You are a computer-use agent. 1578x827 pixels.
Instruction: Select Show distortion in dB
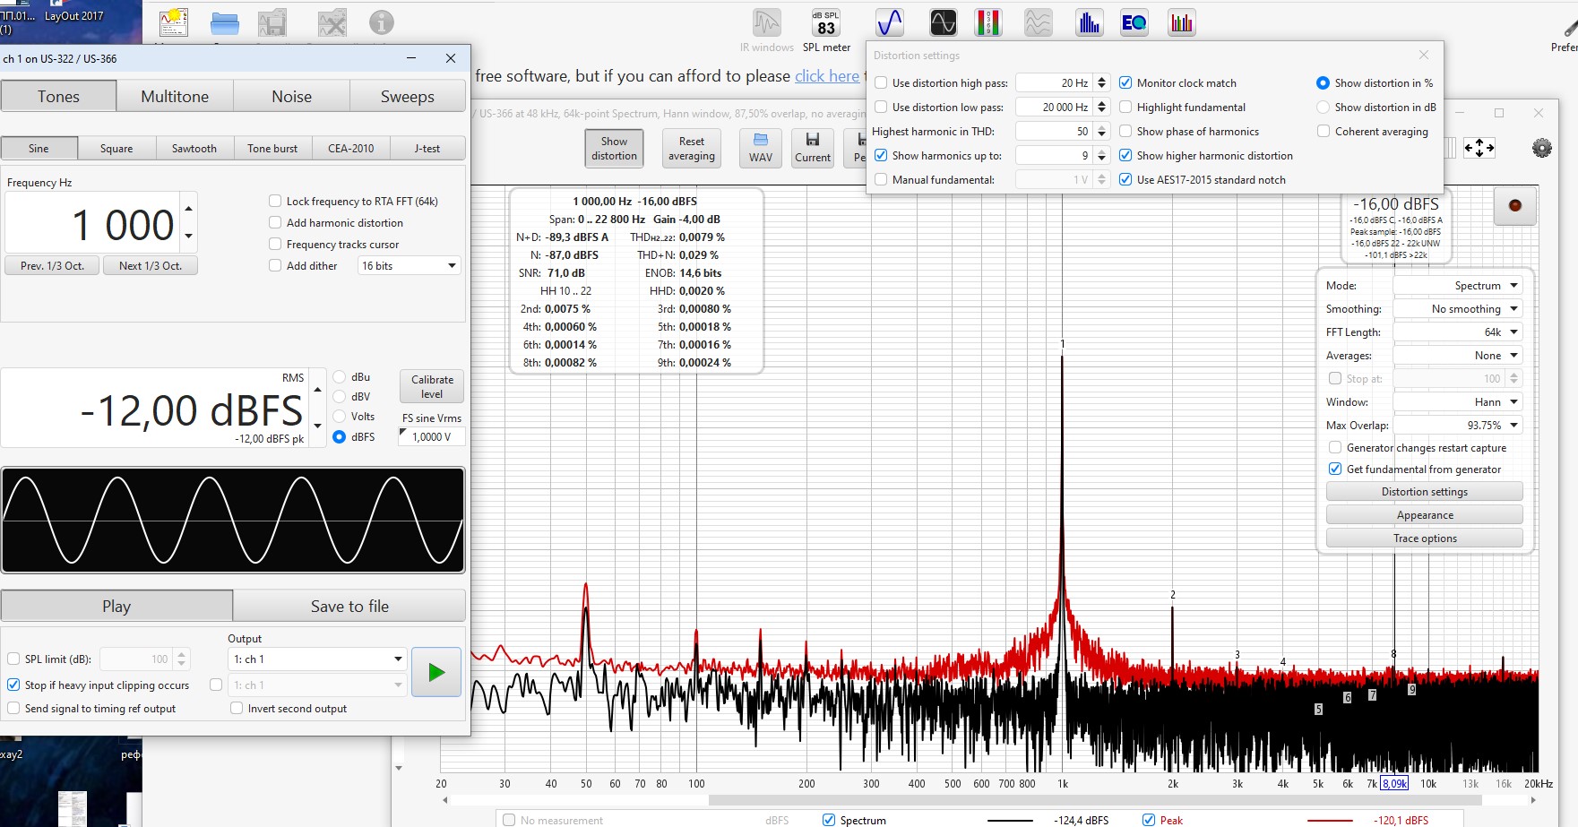click(1323, 108)
